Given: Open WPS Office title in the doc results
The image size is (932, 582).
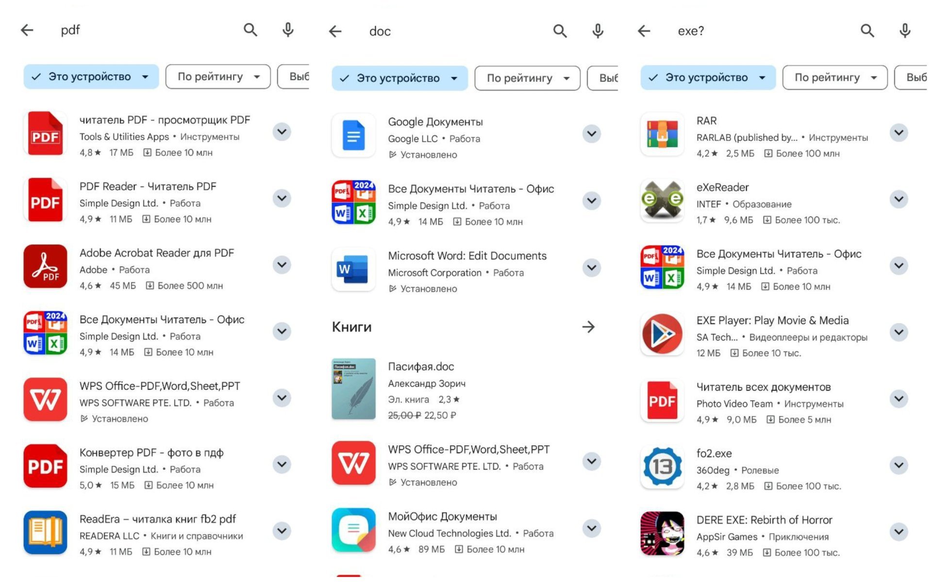Looking at the screenshot, I should click(x=469, y=450).
